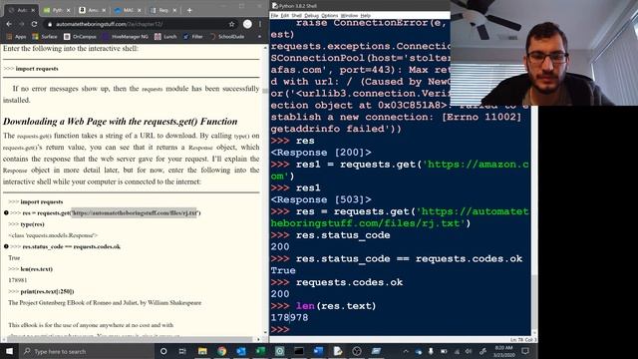Open File Explorer from the taskbar
The image size is (638, 359).
click(202, 351)
